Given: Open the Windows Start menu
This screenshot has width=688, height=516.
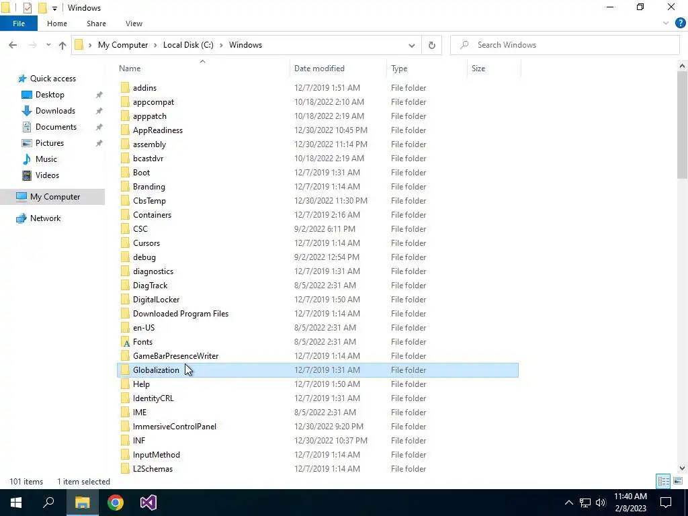Looking at the screenshot, I should point(16,503).
